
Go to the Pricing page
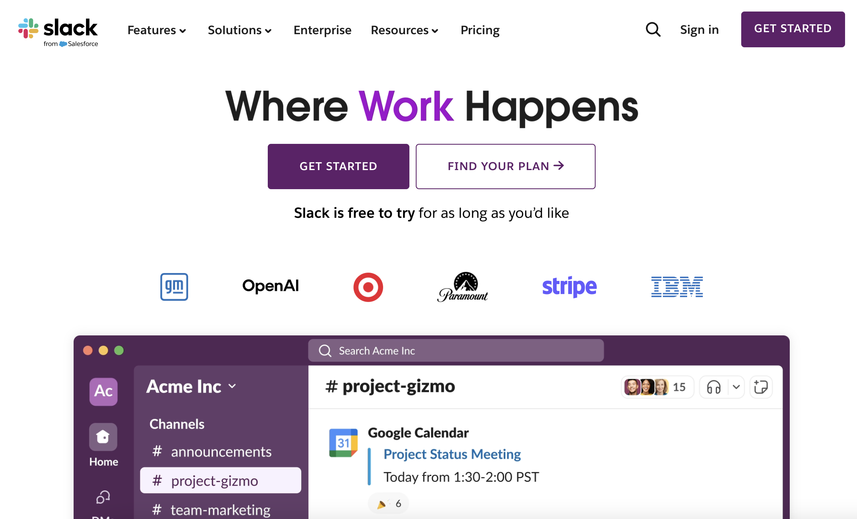click(x=480, y=30)
